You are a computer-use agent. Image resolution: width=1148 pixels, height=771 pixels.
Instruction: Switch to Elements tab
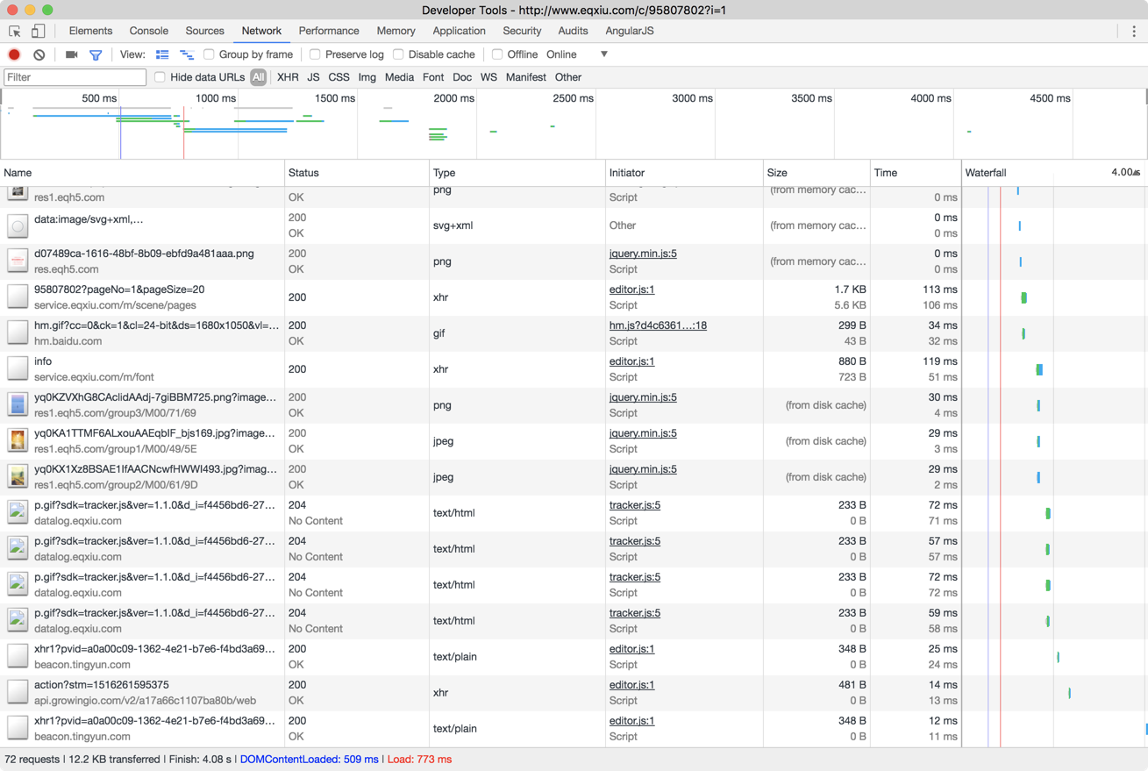coord(90,31)
